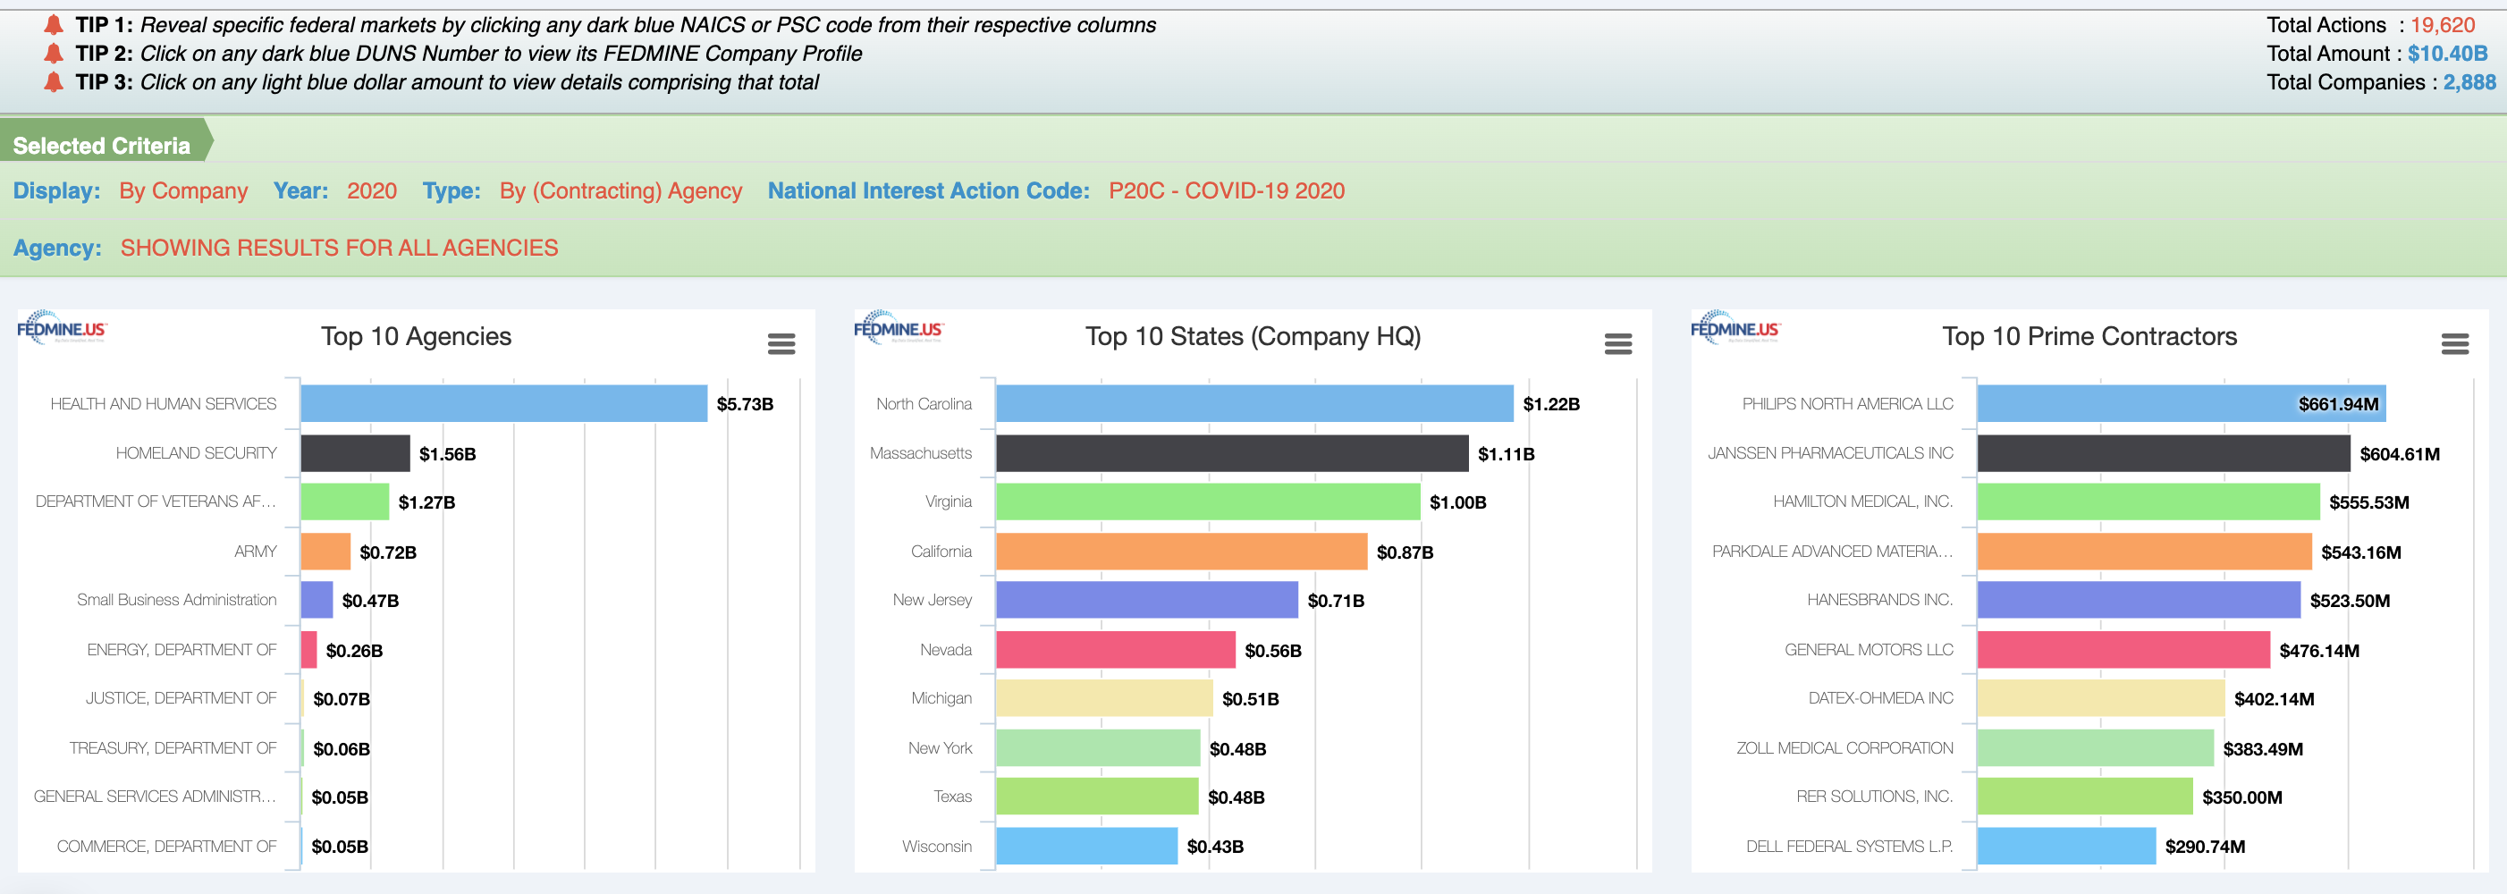The width and height of the screenshot is (2507, 894).
Task: Click Health and Human Services bar
Action: [503, 404]
